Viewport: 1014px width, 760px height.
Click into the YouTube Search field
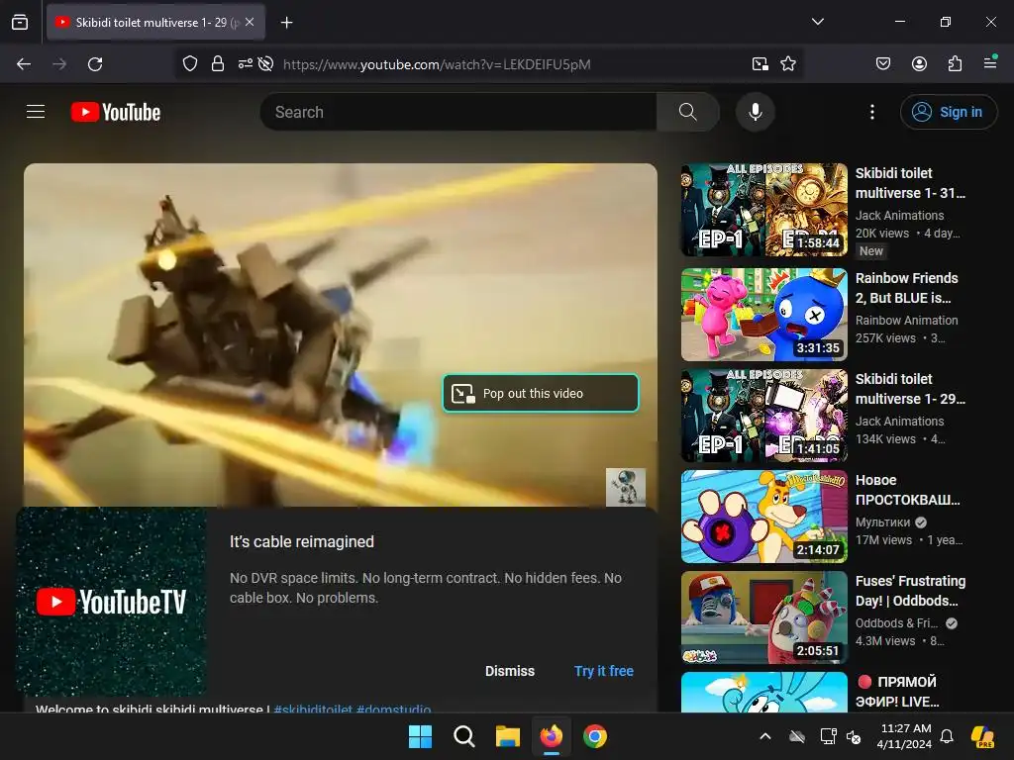(457, 112)
